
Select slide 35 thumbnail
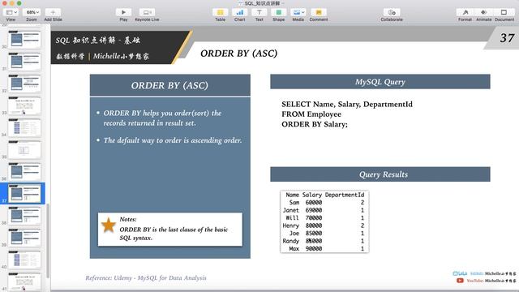point(24,149)
